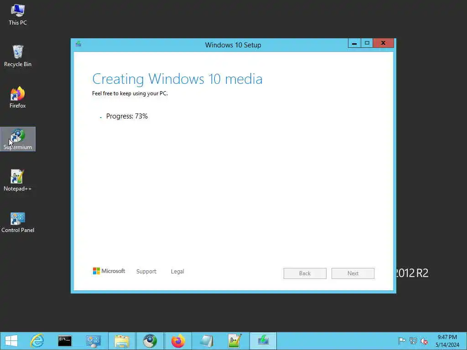Switch to Firefox in taskbar
This screenshot has width=467, height=350.
pyautogui.click(x=178, y=341)
